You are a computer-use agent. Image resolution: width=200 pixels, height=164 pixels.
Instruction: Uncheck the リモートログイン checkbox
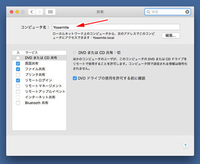18,80
